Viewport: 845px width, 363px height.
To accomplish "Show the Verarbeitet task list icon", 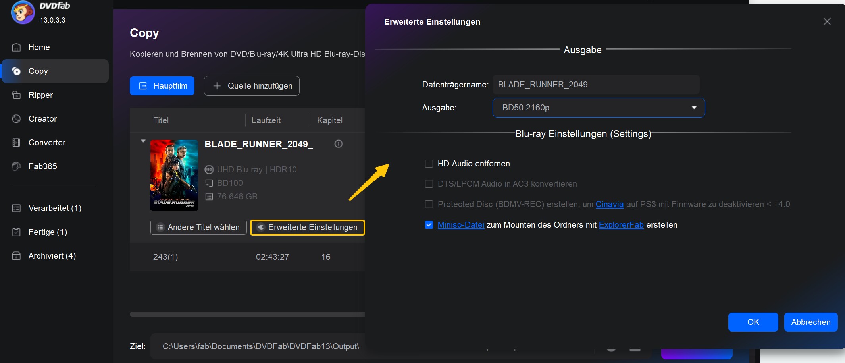I will 16,208.
